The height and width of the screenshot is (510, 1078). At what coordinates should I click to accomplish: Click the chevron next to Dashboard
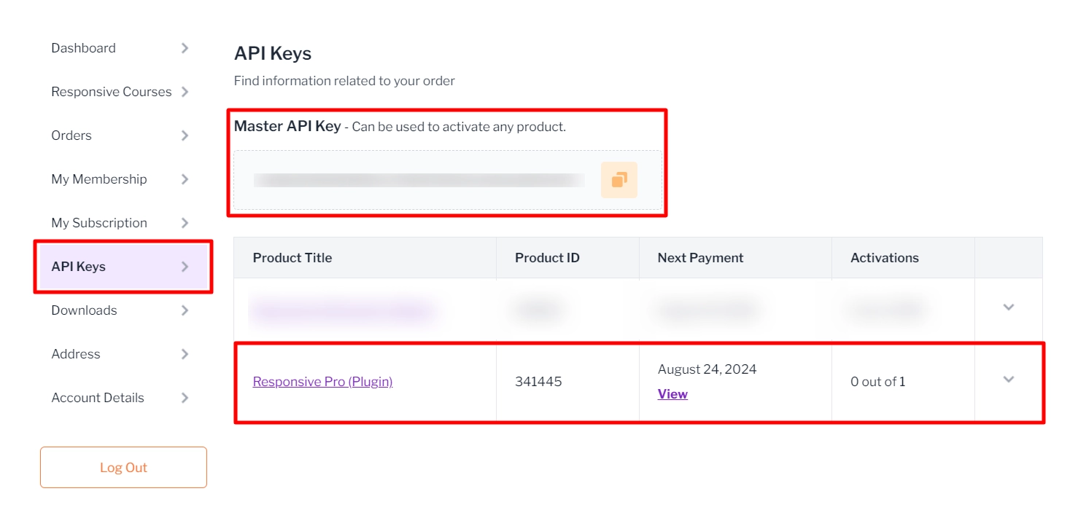pos(185,48)
